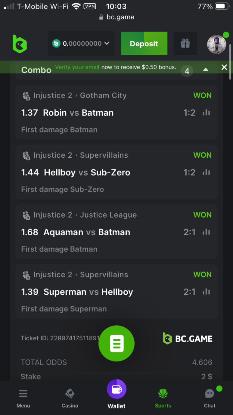Open the user profile avatar

[x=216, y=44]
